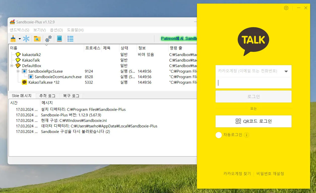This screenshot has width=316, height=193.
Task: Click the blue list icon in Sandboxie toolbar
Action: tap(71, 39)
